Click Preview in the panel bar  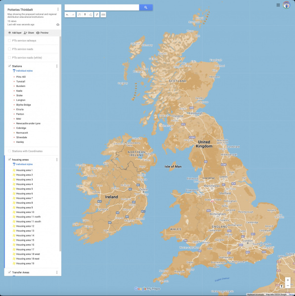click(42, 33)
